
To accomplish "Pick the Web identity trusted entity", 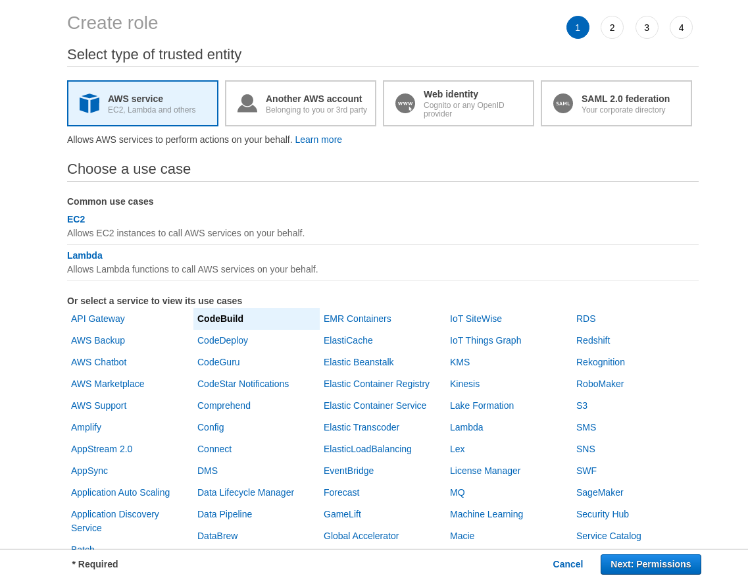I will (458, 103).
